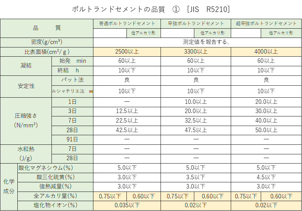Click 低アルカリ形 under 超早強ポルトランドセメント
The width and height of the screenshot is (302, 211).
(281, 33)
